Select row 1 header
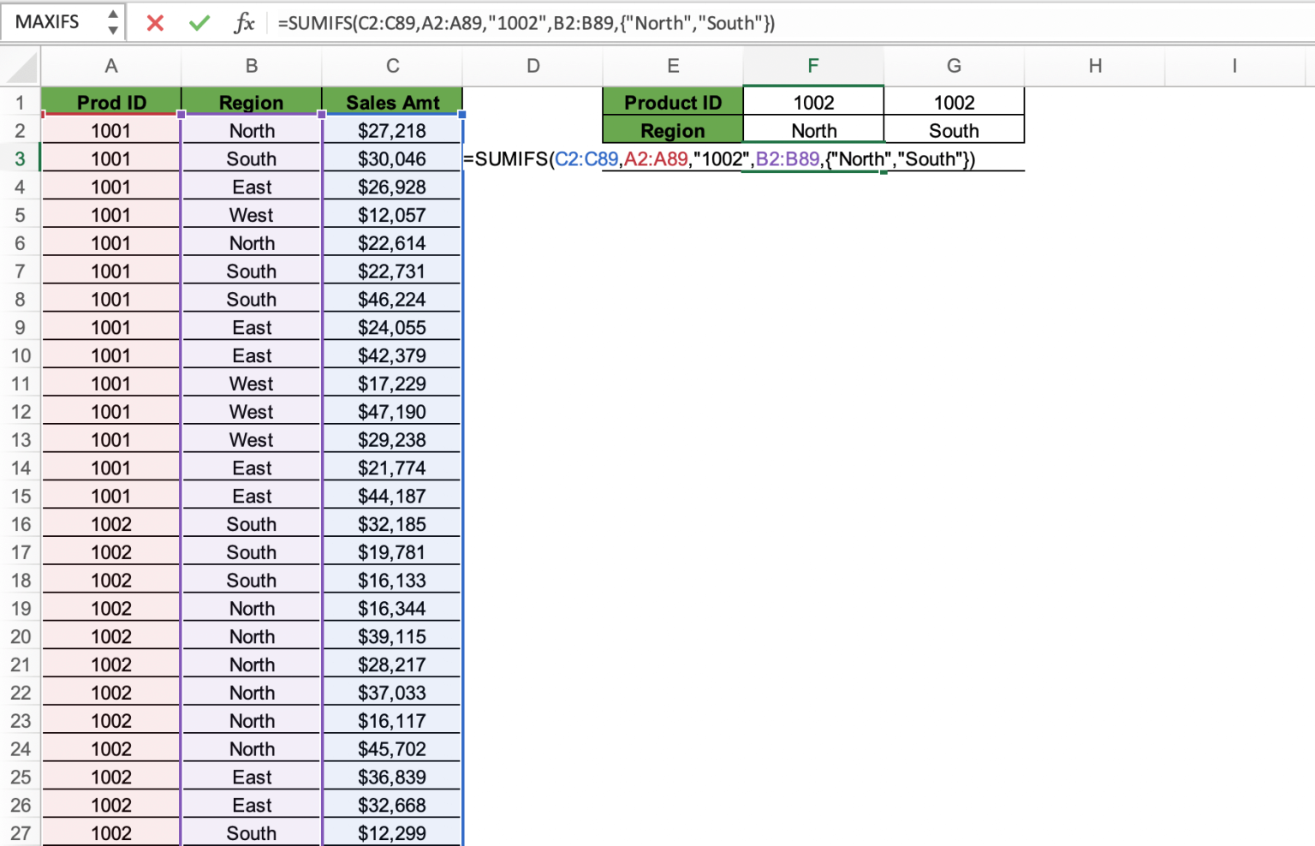The height and width of the screenshot is (846, 1315). pyautogui.click(x=21, y=102)
